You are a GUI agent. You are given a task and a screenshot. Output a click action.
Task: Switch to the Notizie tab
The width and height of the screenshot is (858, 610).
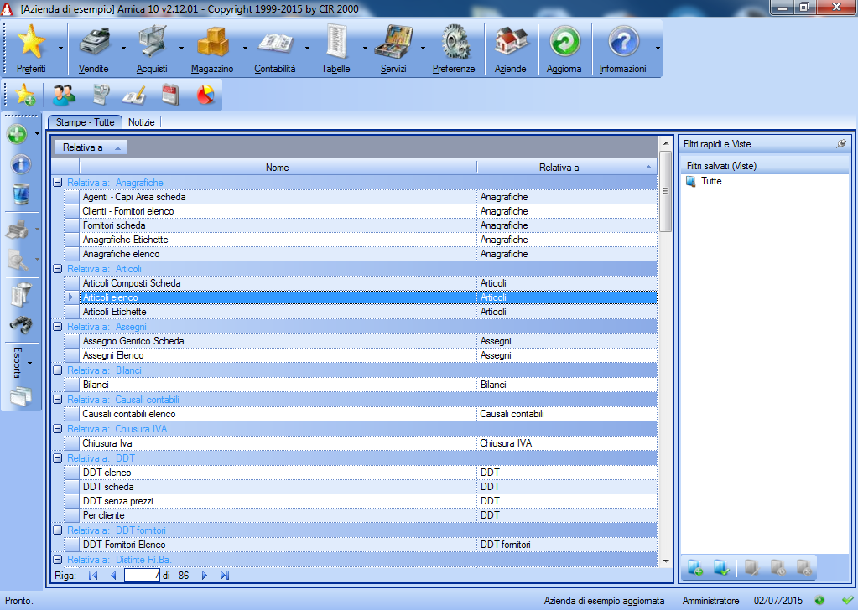pos(141,122)
